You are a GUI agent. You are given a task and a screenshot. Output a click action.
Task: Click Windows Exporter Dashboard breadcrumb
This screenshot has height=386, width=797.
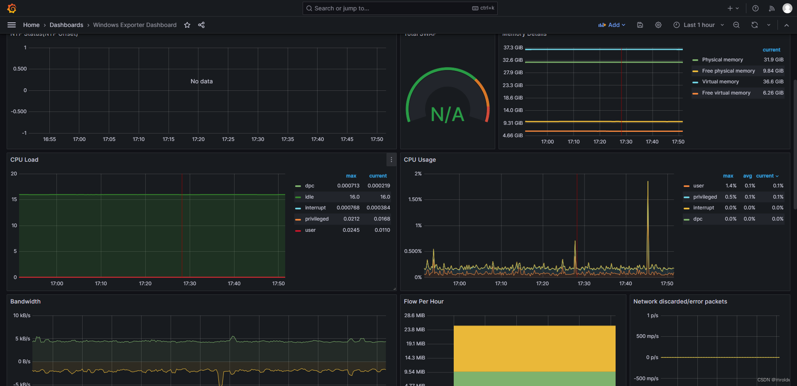135,25
